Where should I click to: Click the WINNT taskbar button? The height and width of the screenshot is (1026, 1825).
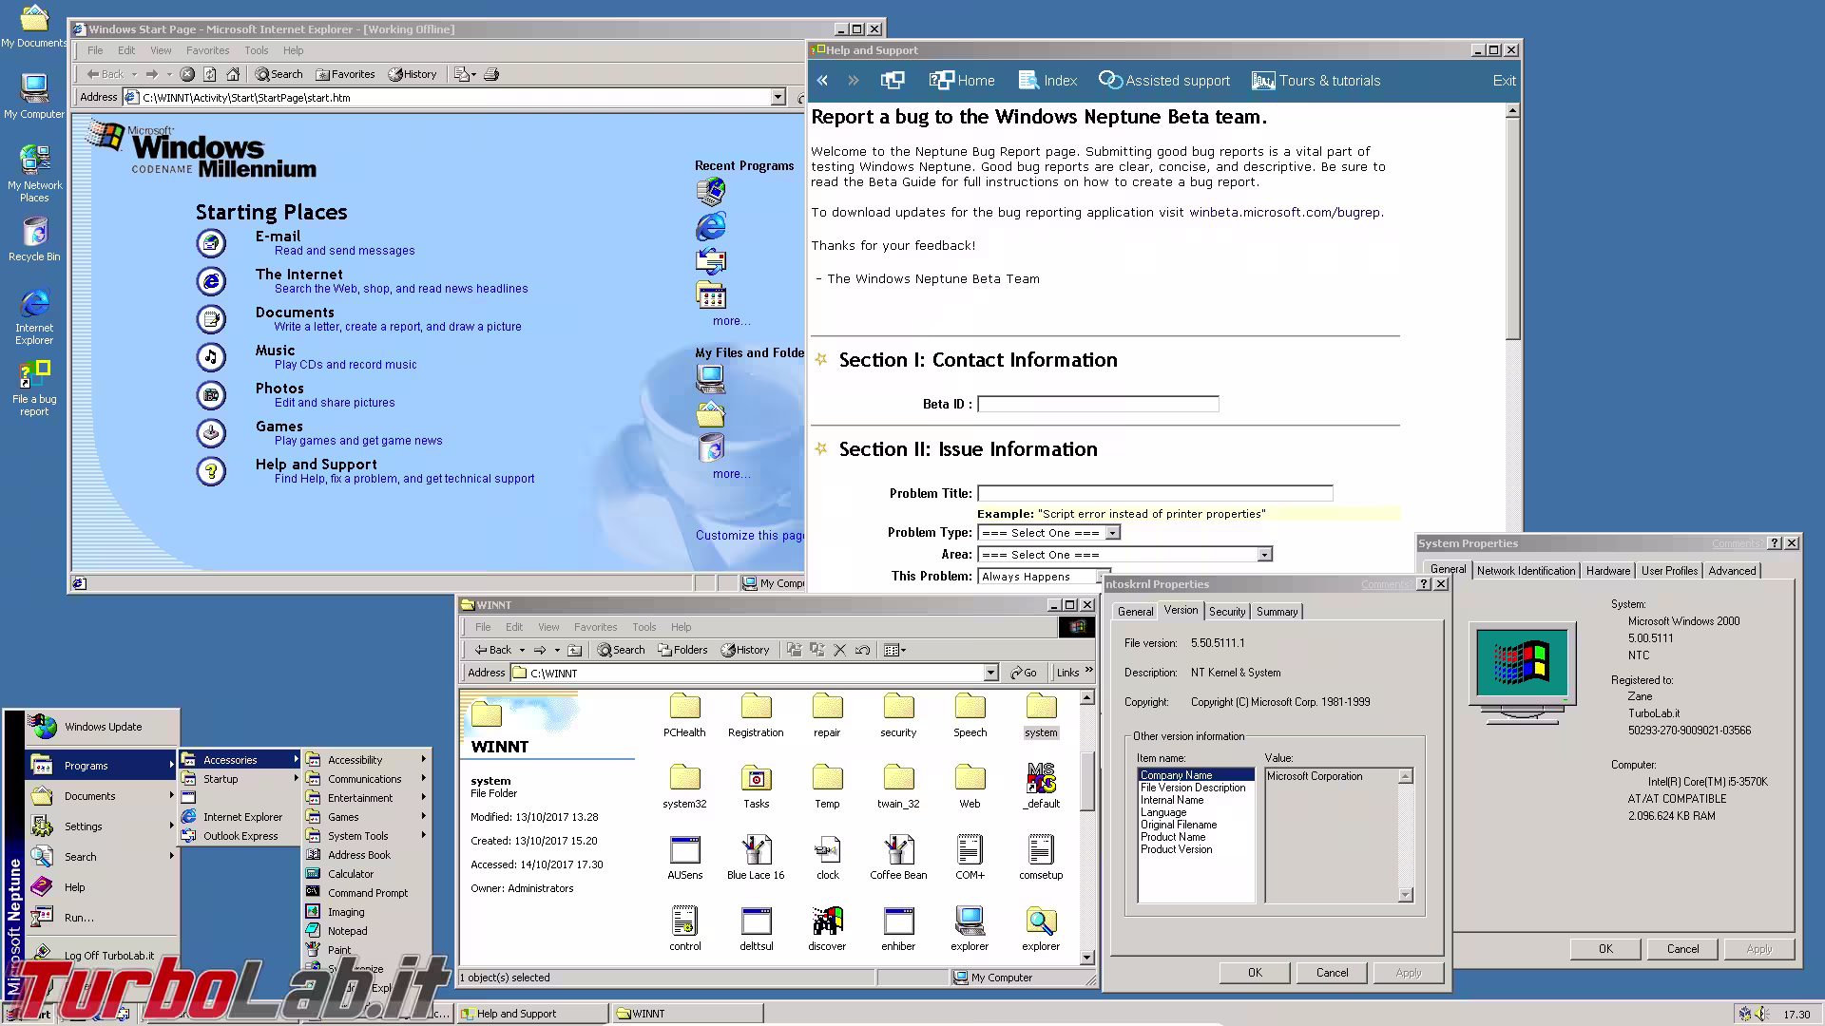(x=686, y=1014)
